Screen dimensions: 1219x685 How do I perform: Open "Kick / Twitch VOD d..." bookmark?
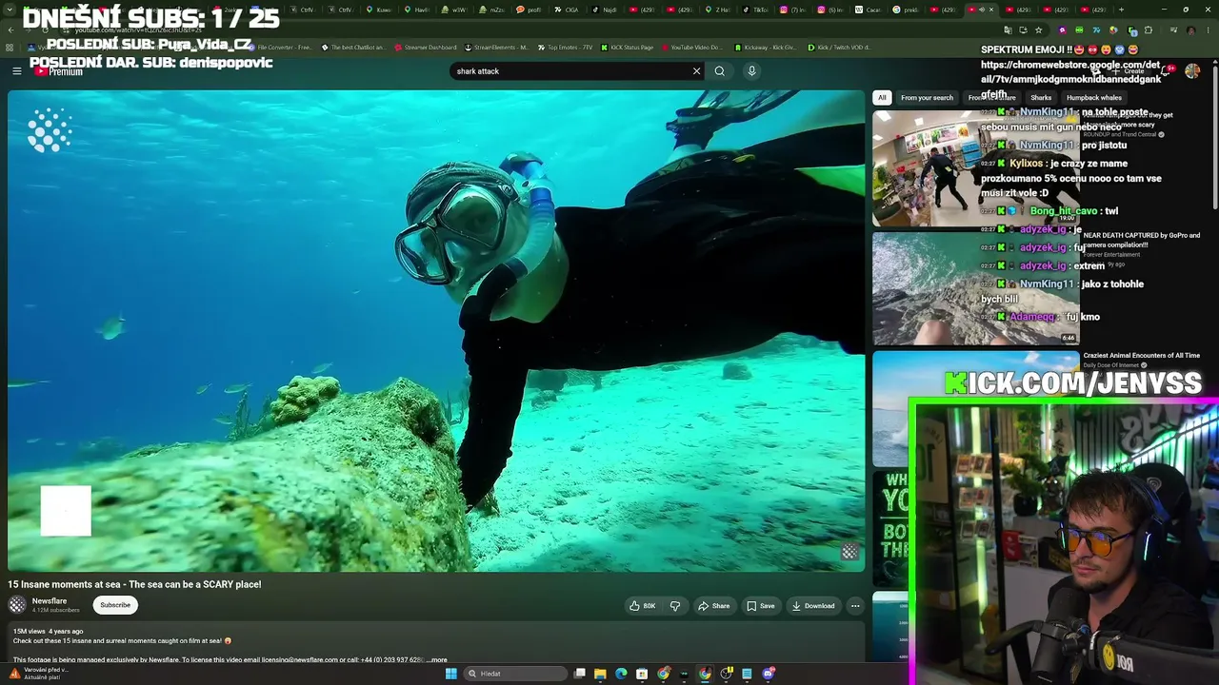click(839, 48)
